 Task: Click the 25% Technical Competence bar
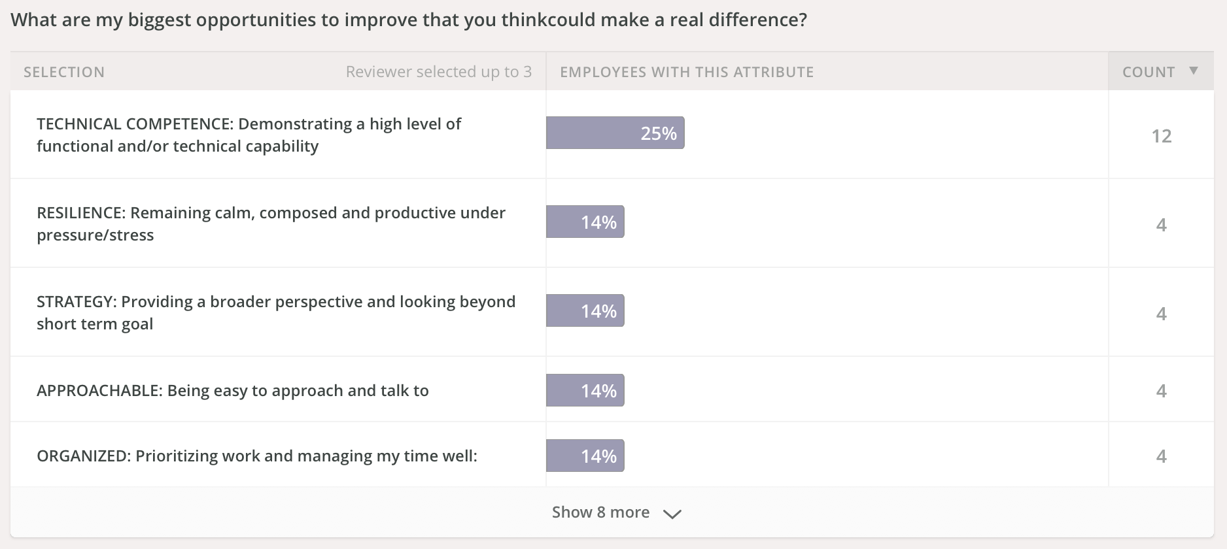615,133
